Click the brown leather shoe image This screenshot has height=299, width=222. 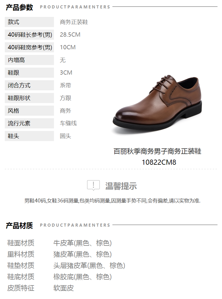click(157, 104)
